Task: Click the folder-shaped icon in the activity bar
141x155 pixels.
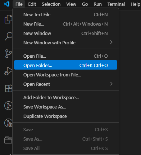Action: pos(8,140)
